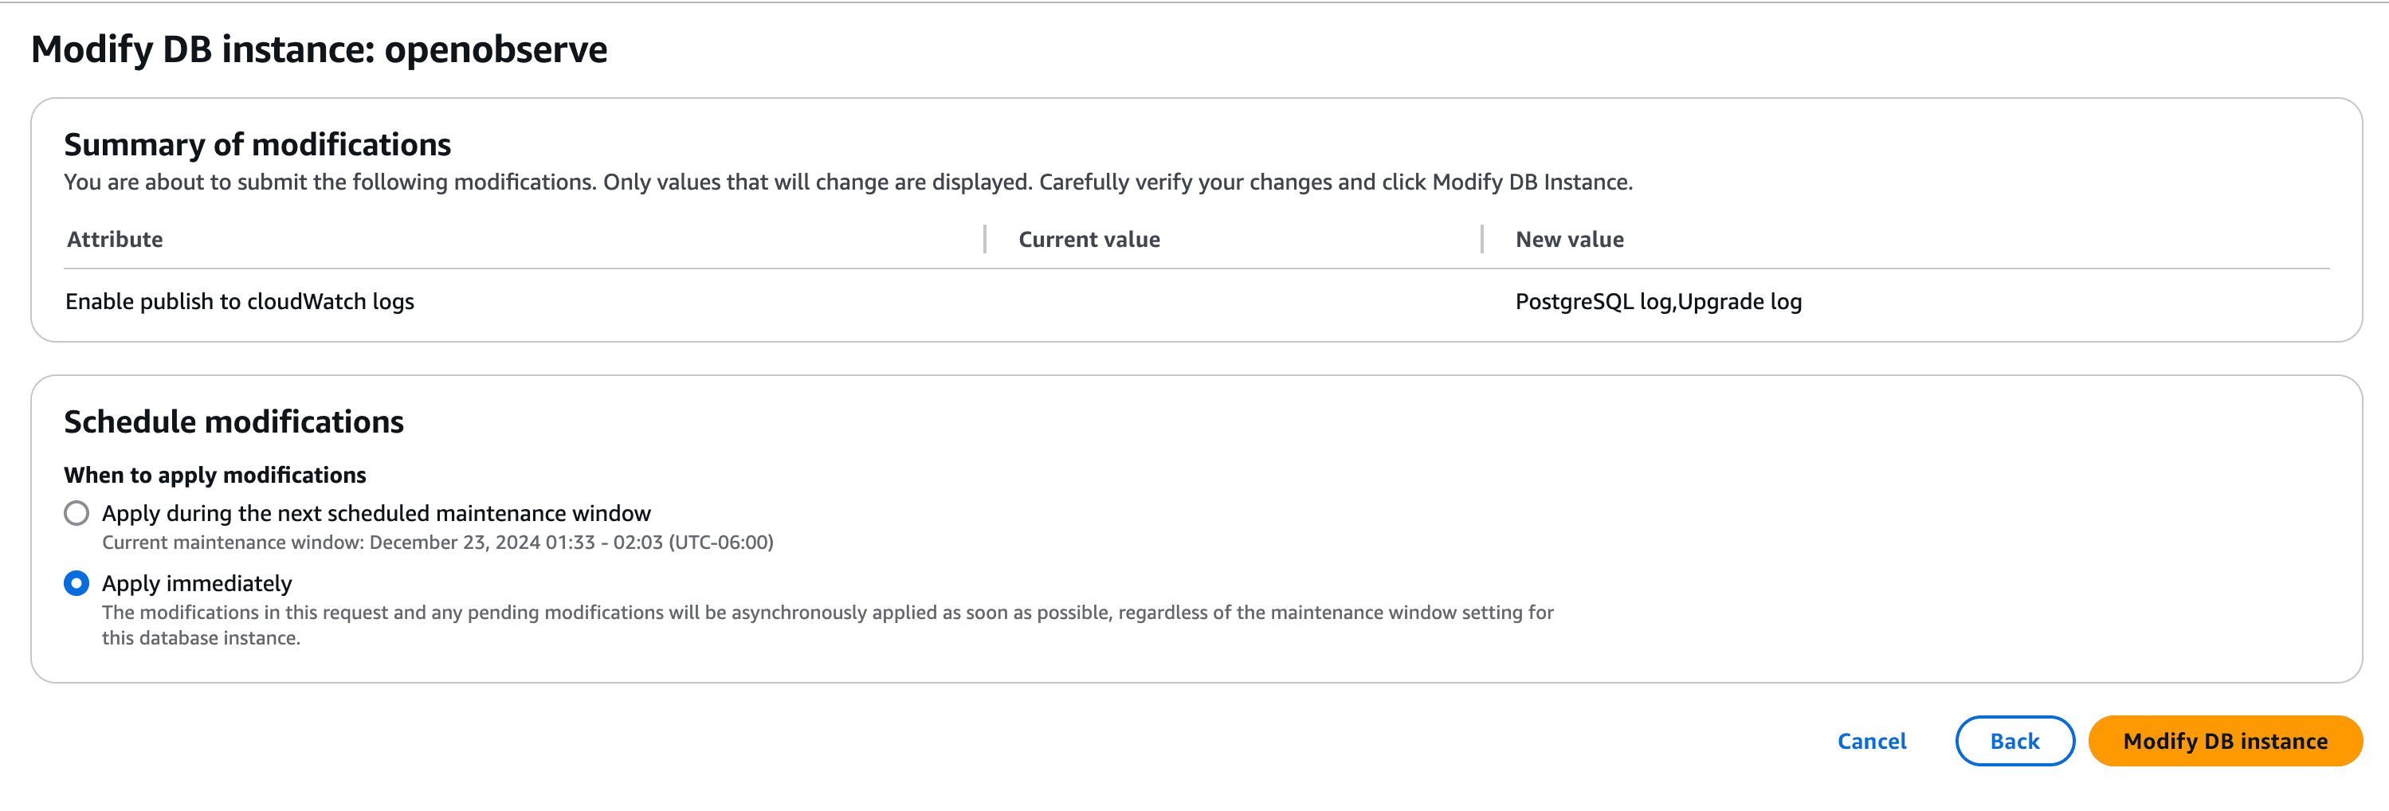
Task: Click the Attribute column header
Action: [113, 238]
